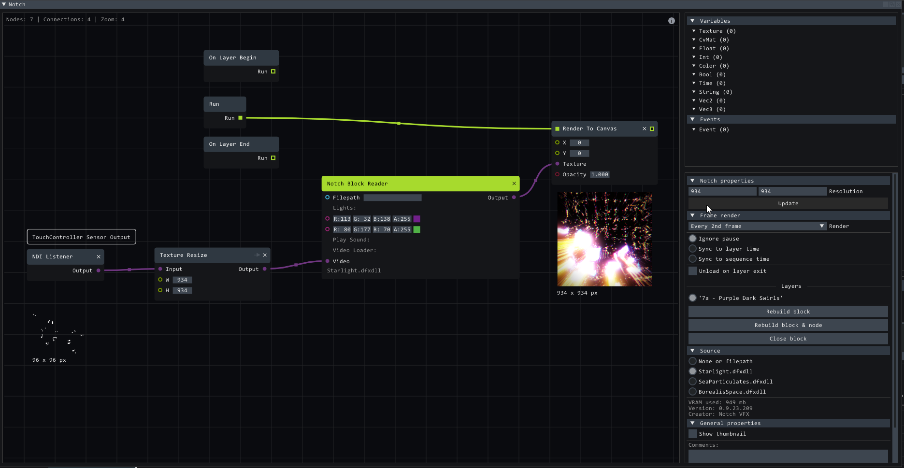This screenshot has width=904, height=468.
Task: Click the Render To Canvas run input pin
Action: 557,128
